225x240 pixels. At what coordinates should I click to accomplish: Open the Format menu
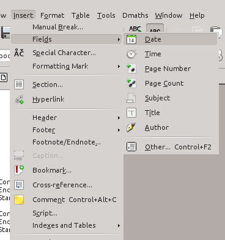(52, 15)
